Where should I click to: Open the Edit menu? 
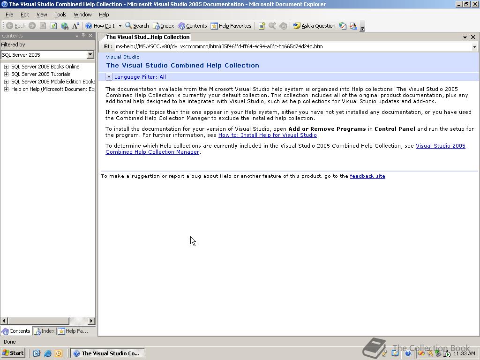(x=25, y=15)
